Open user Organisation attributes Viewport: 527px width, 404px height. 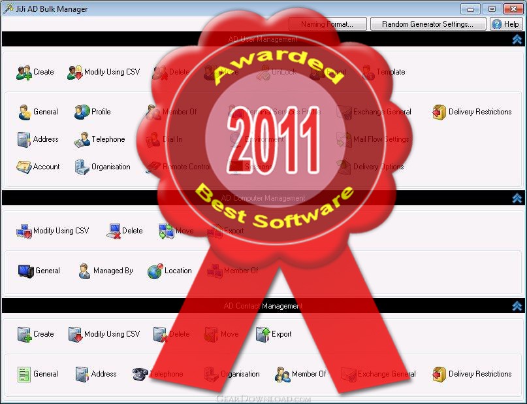click(82, 167)
